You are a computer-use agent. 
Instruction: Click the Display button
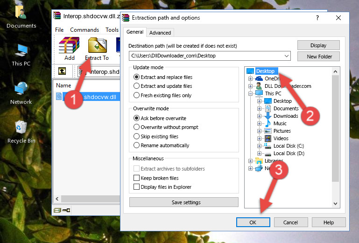[x=318, y=45]
